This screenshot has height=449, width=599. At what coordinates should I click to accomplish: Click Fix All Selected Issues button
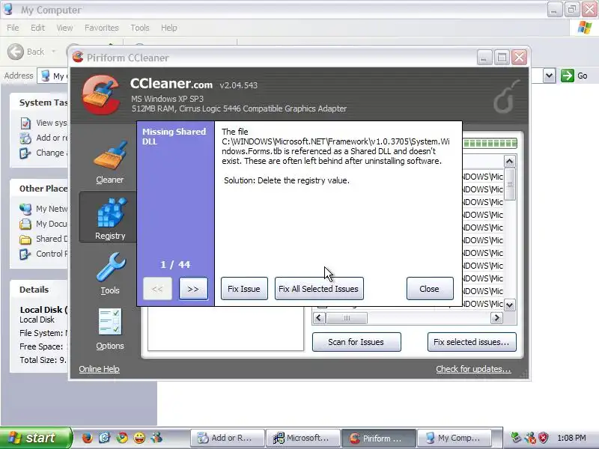(x=319, y=289)
